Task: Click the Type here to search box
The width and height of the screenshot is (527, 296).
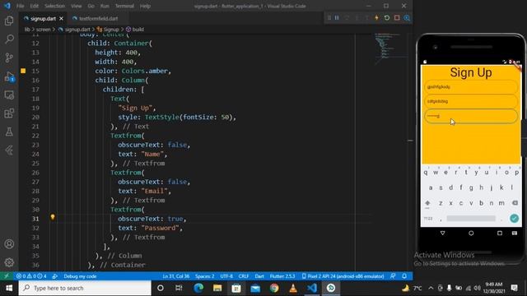Action: coord(85,288)
